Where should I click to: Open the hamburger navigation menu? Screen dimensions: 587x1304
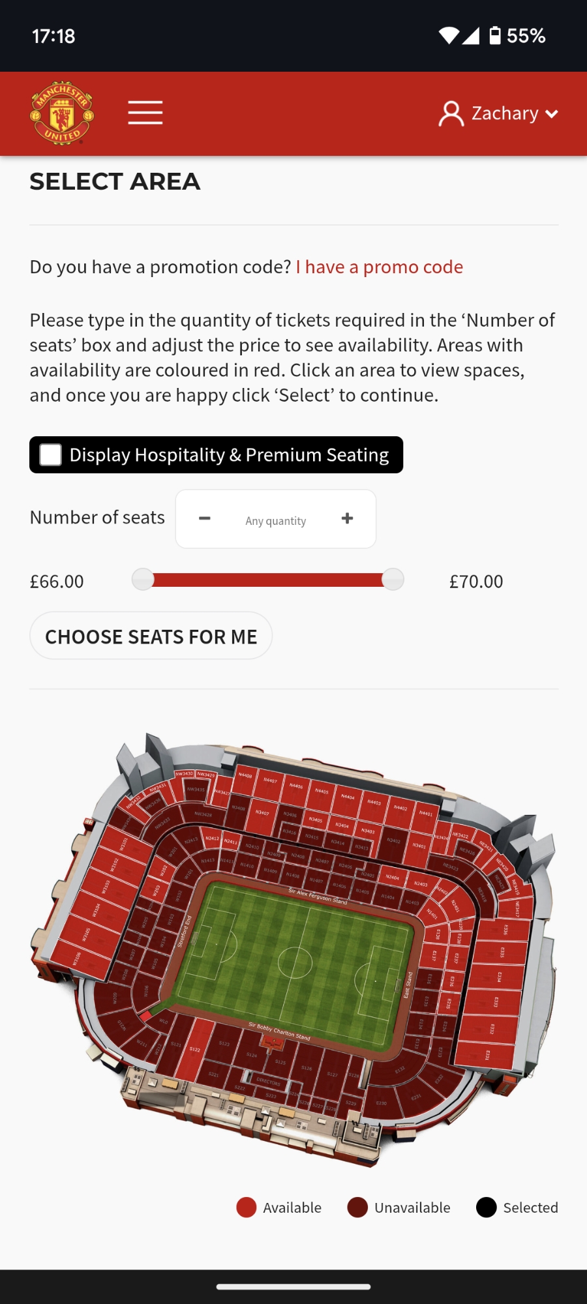[x=145, y=113]
